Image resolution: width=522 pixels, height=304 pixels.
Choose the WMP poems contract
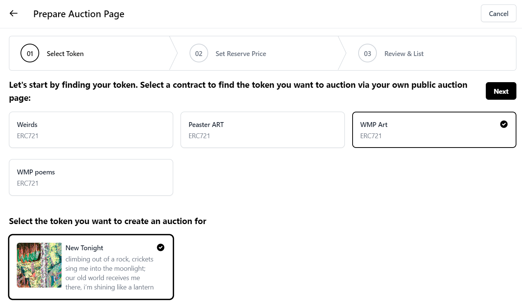tap(91, 177)
